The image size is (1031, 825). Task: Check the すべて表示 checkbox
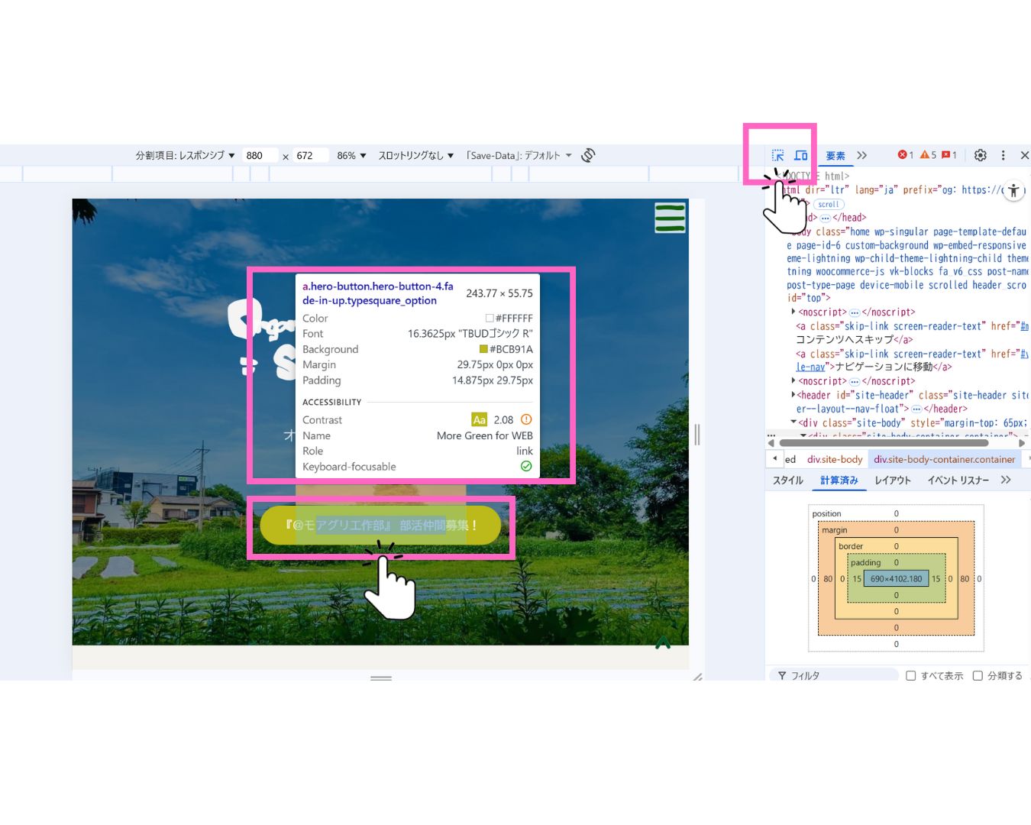[910, 675]
